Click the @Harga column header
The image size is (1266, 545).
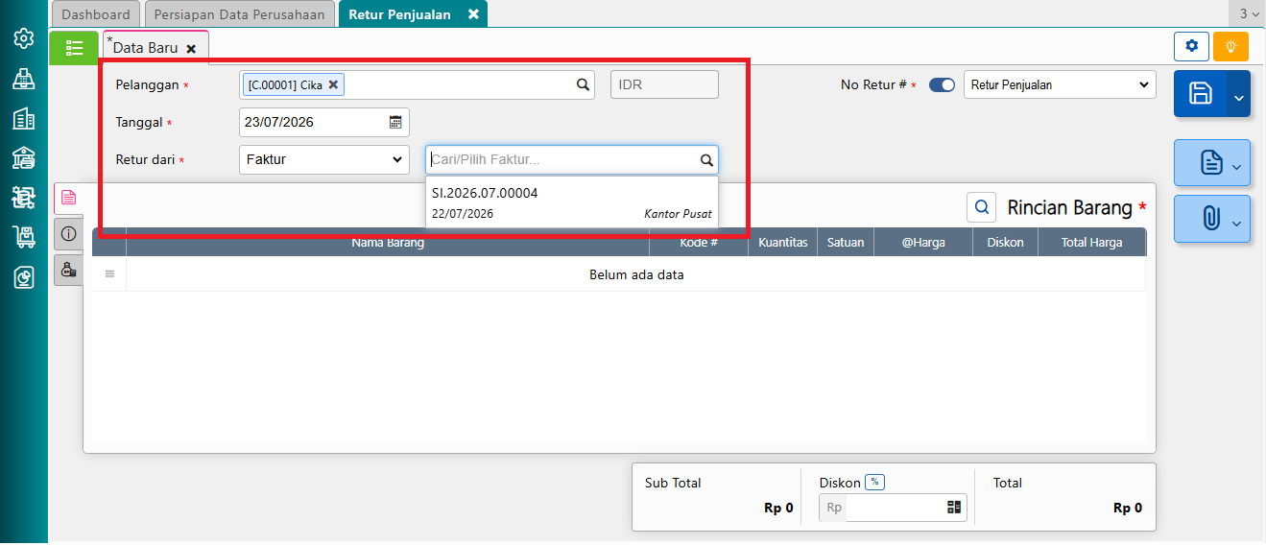923,243
